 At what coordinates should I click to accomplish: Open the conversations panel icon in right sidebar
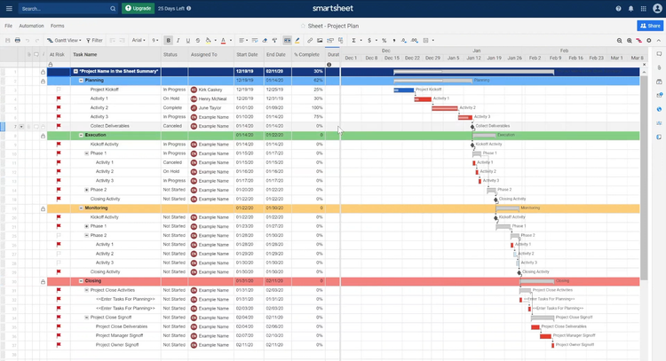(x=659, y=54)
